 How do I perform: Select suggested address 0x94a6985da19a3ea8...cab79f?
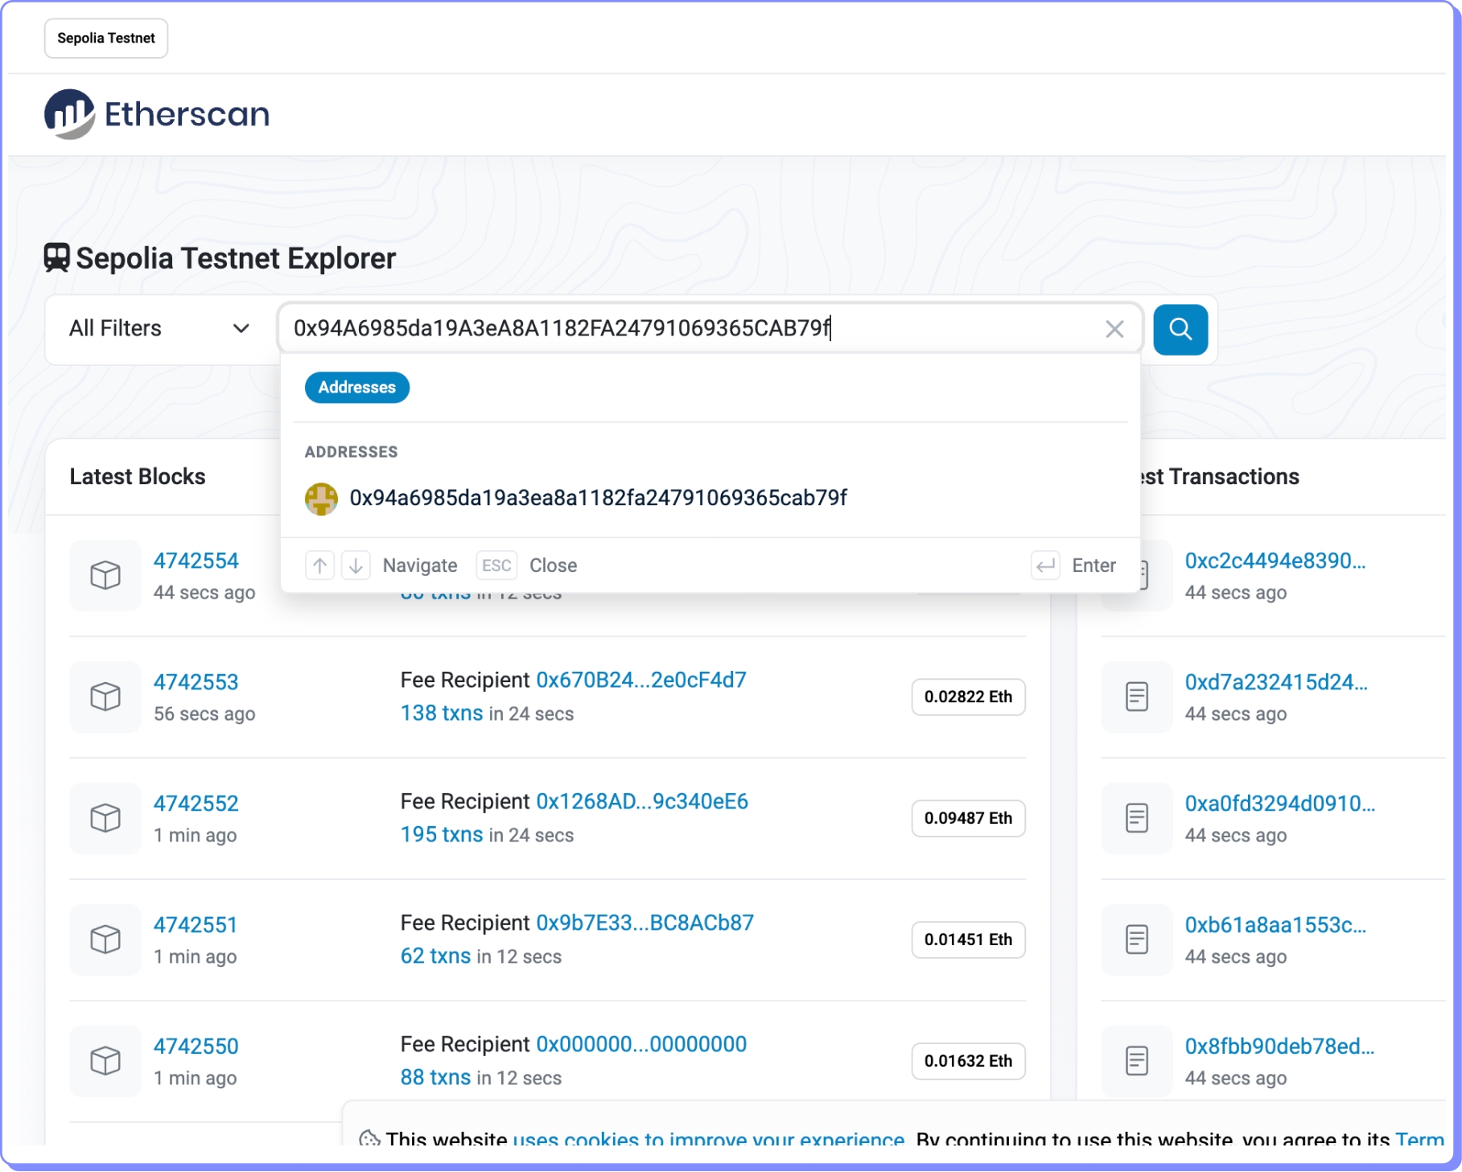coord(598,499)
